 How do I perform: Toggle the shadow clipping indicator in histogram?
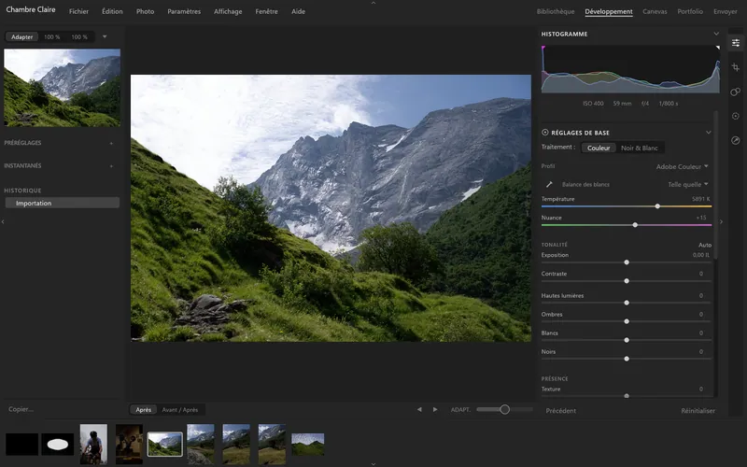click(543, 48)
